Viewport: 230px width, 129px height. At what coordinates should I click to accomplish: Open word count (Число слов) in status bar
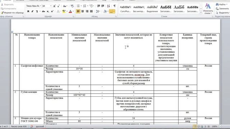click(19, 126)
